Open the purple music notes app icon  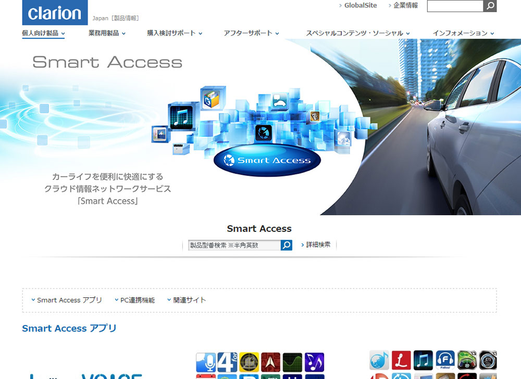(x=314, y=362)
